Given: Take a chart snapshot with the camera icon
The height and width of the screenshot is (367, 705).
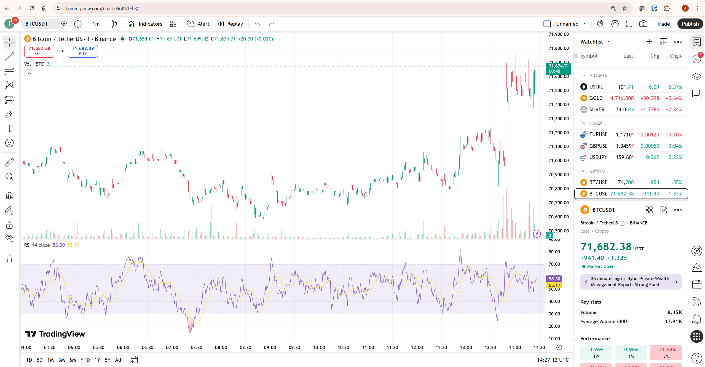Looking at the screenshot, I should [643, 24].
